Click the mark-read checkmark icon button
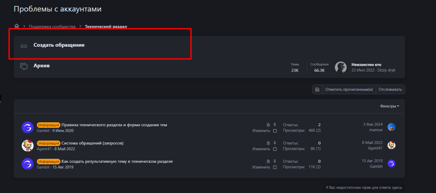Viewport: 436px width, 193px height. [x=317, y=89]
